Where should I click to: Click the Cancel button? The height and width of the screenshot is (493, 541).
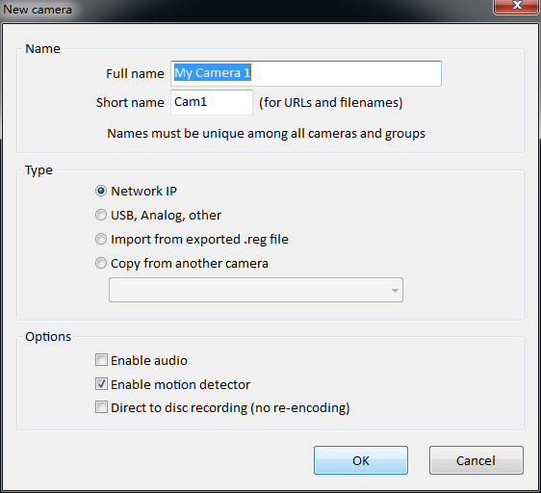point(477,460)
